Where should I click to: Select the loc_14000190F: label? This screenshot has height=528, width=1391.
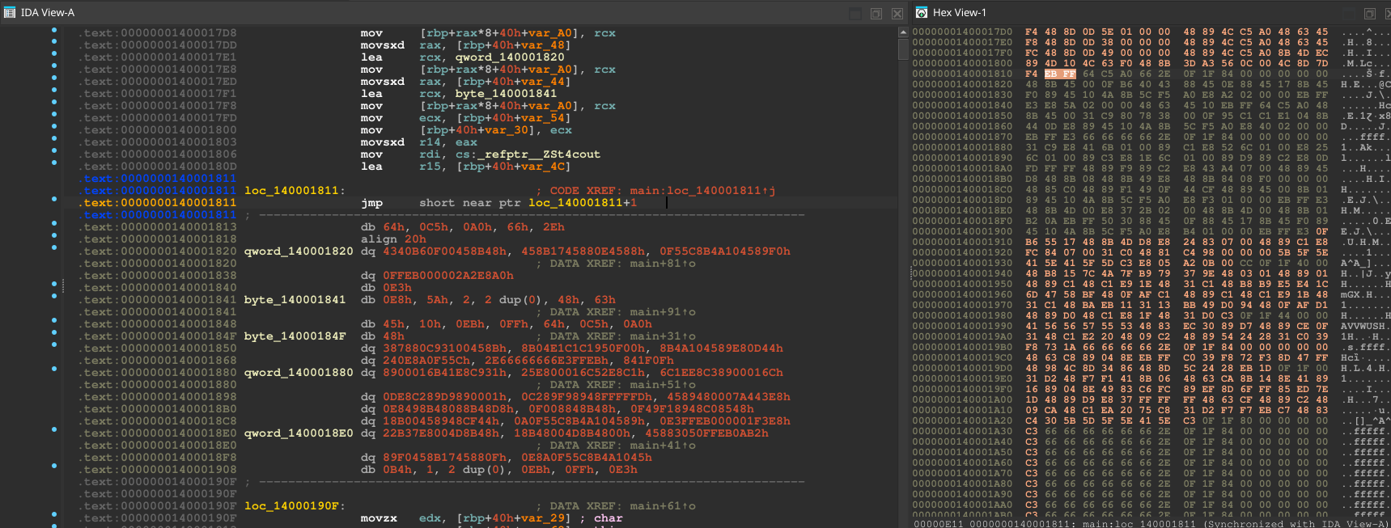(295, 506)
